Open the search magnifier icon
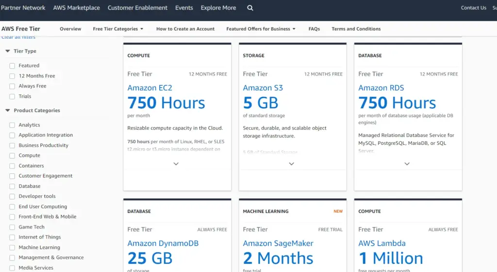 point(250,8)
